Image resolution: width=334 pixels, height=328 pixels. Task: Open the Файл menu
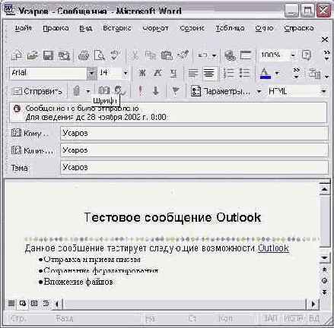(x=24, y=28)
